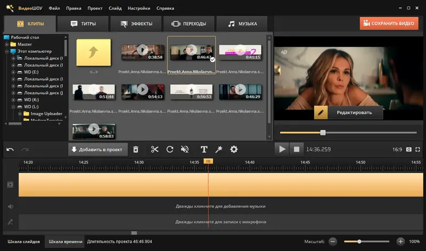
Task: Expand the WD (K:) drive node
Action: 13,100
